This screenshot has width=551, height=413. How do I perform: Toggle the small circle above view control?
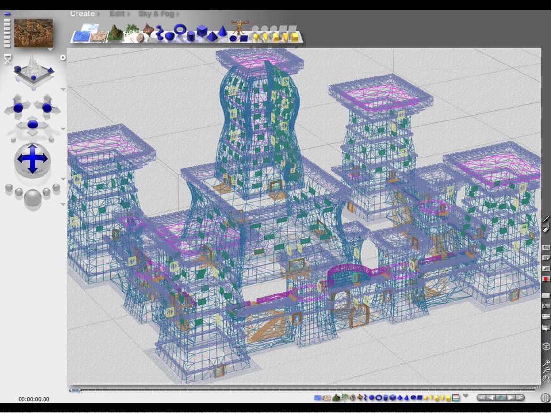[x=63, y=58]
